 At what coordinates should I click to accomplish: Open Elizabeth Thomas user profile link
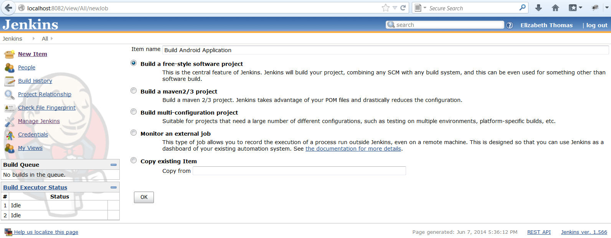coord(547,25)
